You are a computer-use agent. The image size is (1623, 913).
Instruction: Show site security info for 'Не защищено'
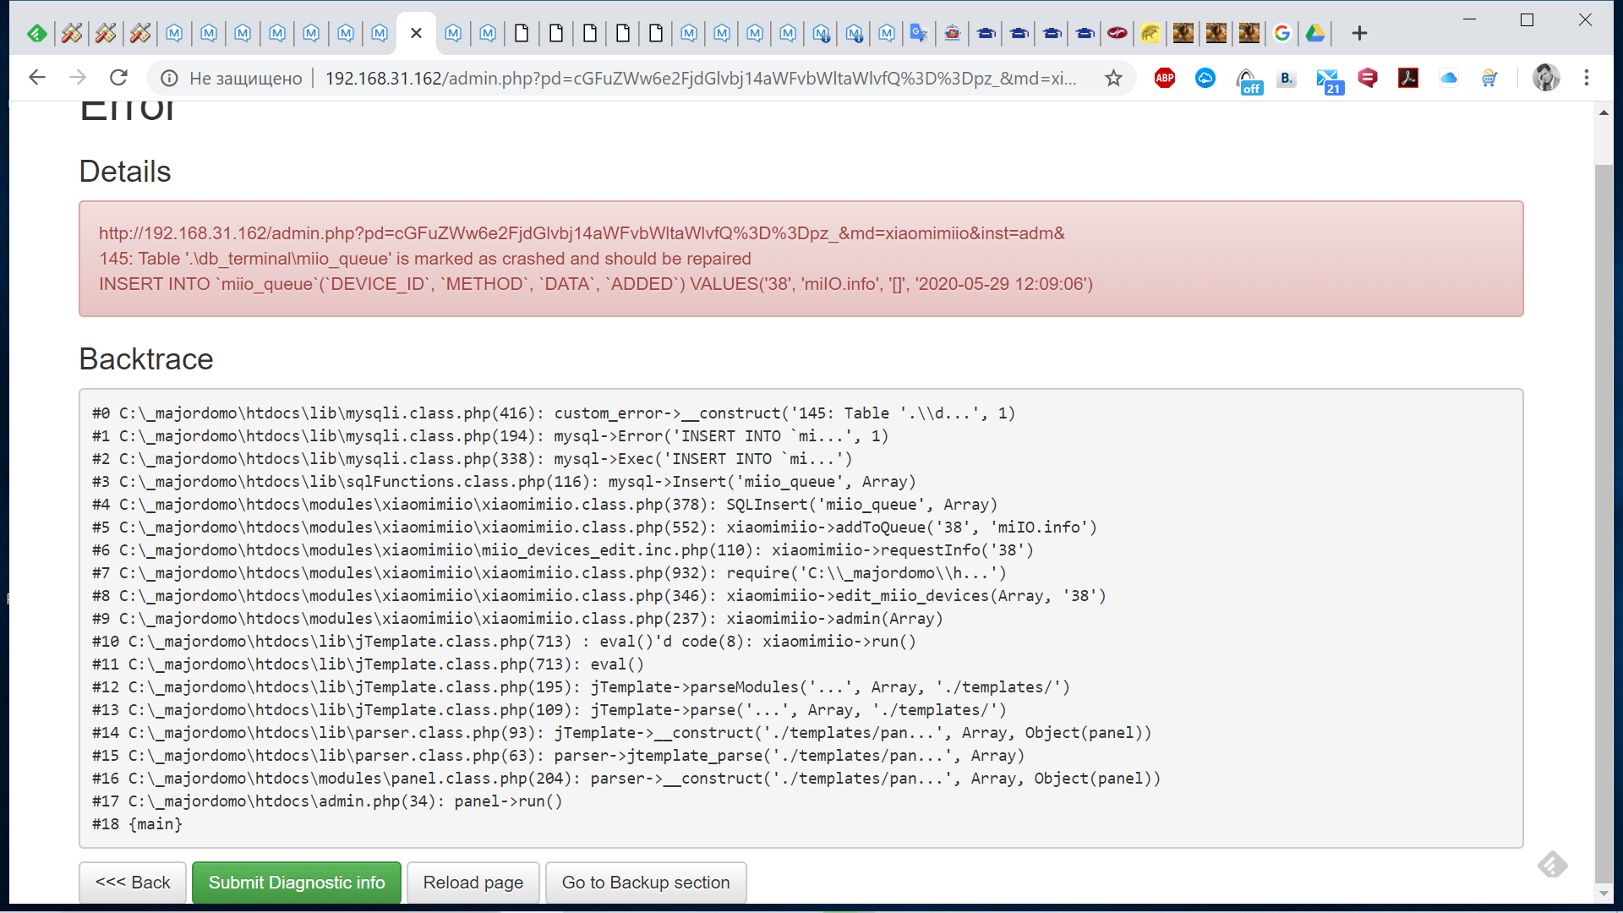point(170,79)
